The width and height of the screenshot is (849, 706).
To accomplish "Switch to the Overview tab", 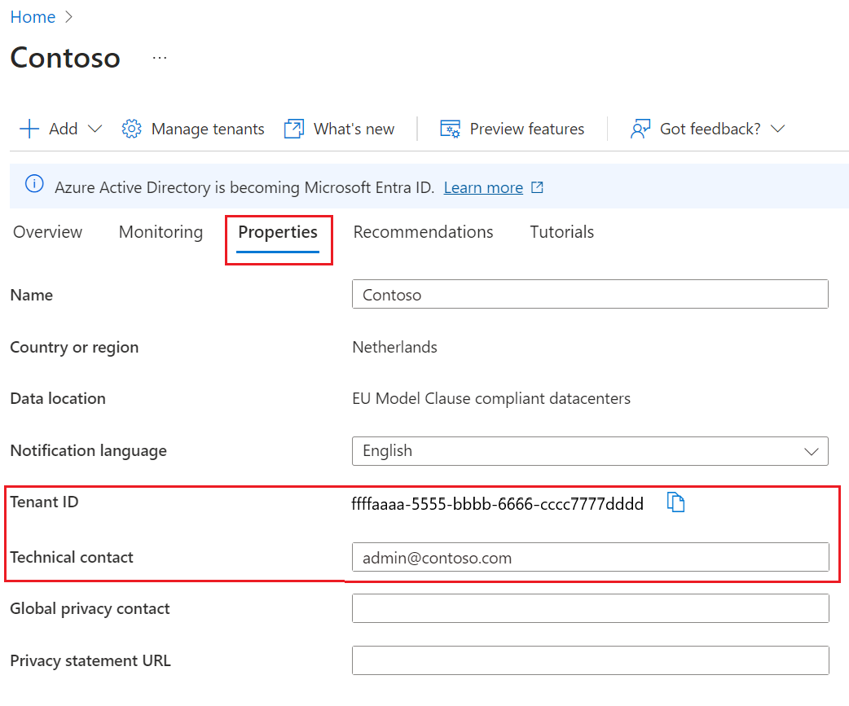I will [x=47, y=232].
